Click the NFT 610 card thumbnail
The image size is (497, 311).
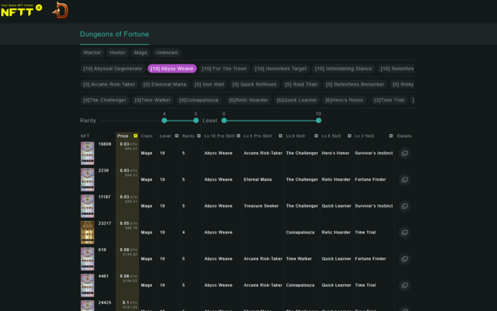click(88, 259)
